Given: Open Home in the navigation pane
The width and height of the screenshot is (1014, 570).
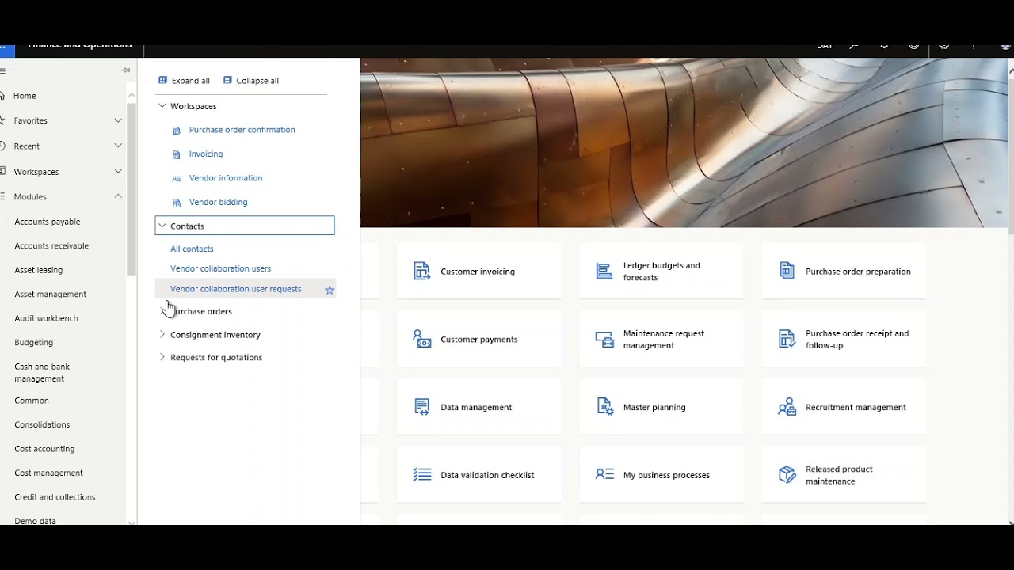Looking at the screenshot, I should click(25, 96).
